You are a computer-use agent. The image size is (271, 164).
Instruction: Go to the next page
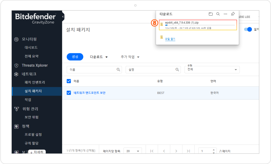[x=176, y=151]
